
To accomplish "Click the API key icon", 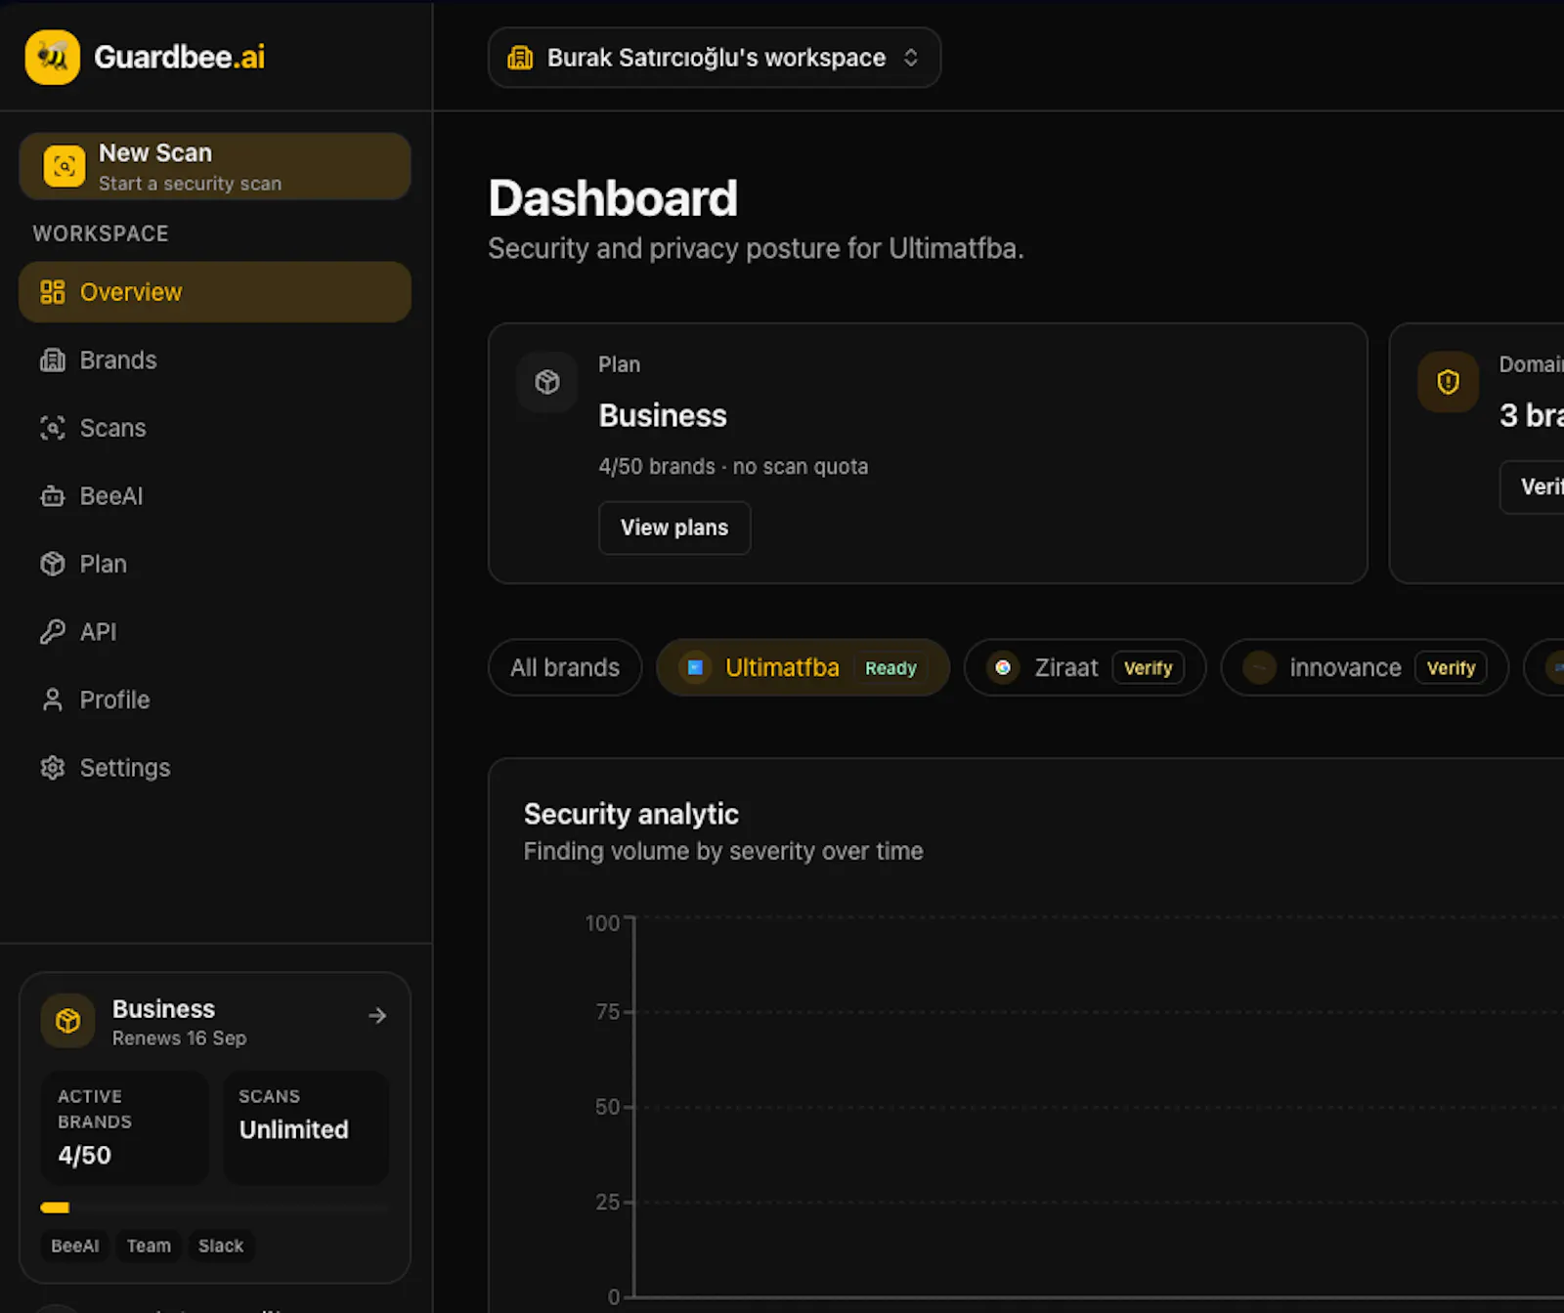I will pos(53,632).
